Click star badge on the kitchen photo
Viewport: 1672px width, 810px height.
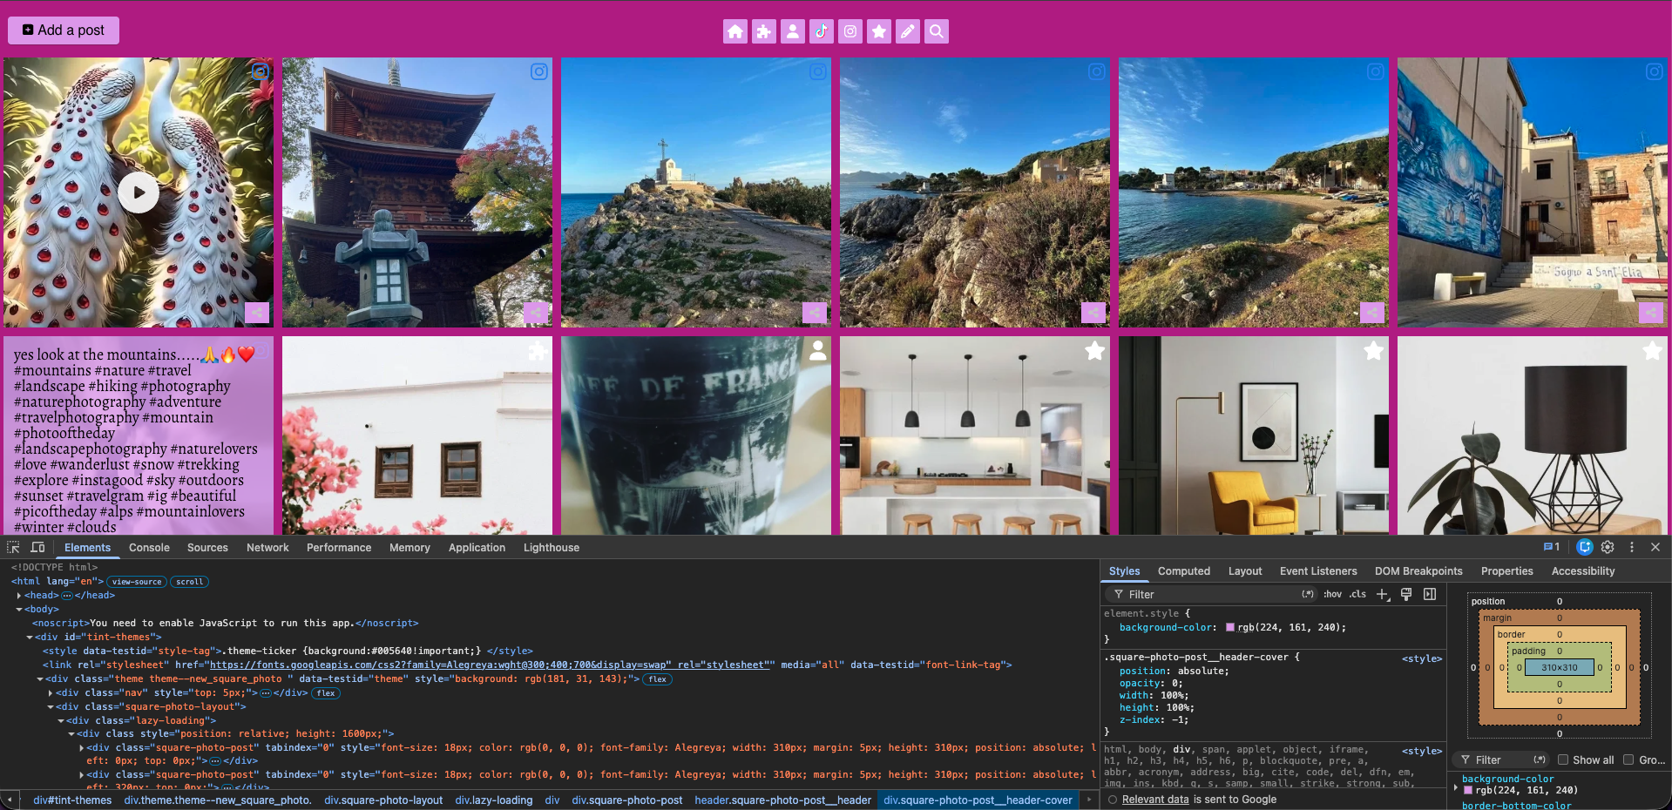pos(1095,351)
